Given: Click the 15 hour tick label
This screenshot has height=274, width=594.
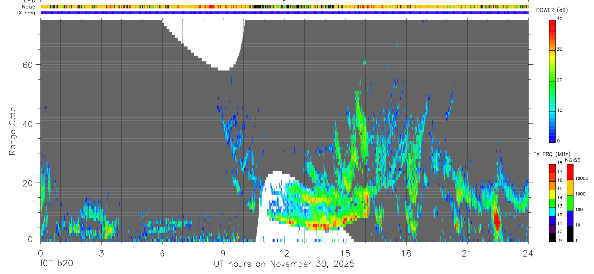Looking at the screenshot, I should click(345, 253).
